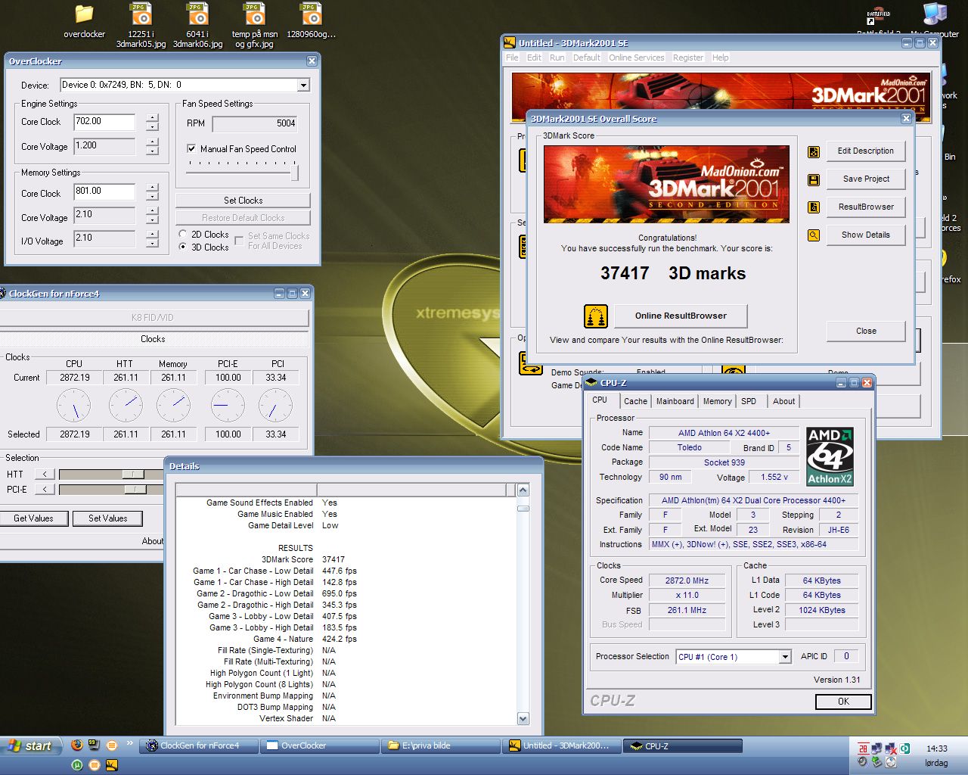Screen dimensions: 968x775
Task: Toggle Manual Fan Speed Control checkbox
Action: 191,149
